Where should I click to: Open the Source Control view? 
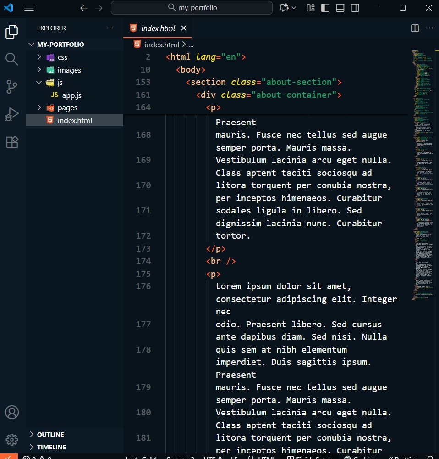tap(12, 87)
